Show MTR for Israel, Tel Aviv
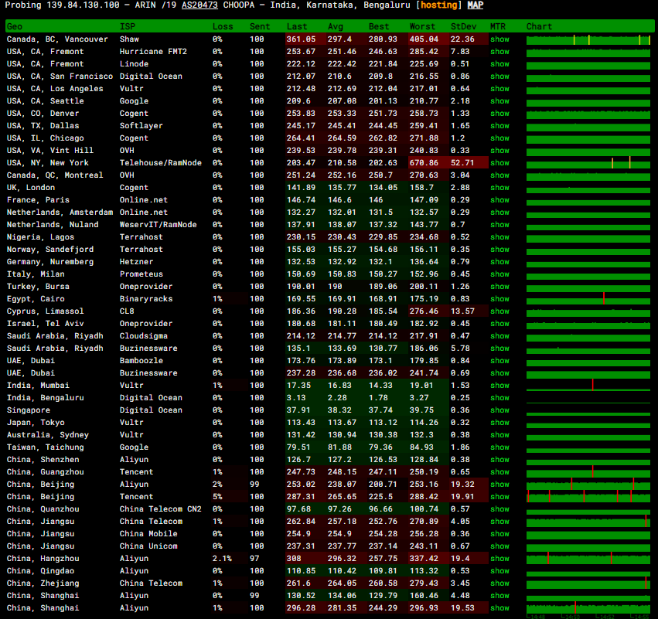 [x=499, y=324]
